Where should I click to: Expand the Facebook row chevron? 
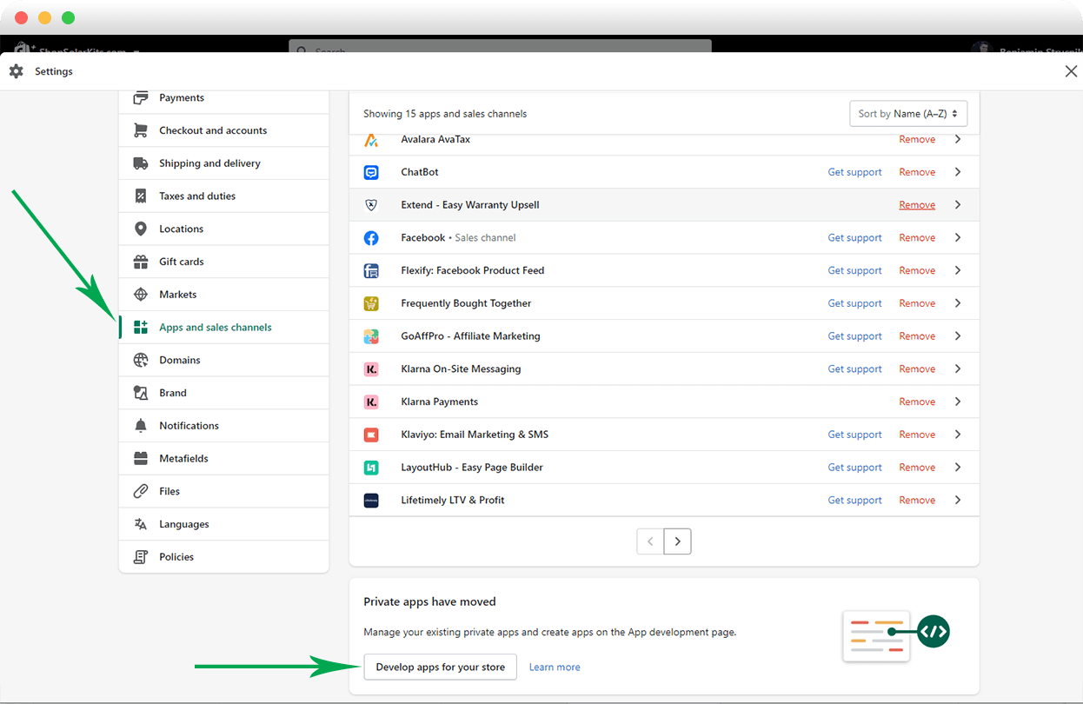(958, 238)
